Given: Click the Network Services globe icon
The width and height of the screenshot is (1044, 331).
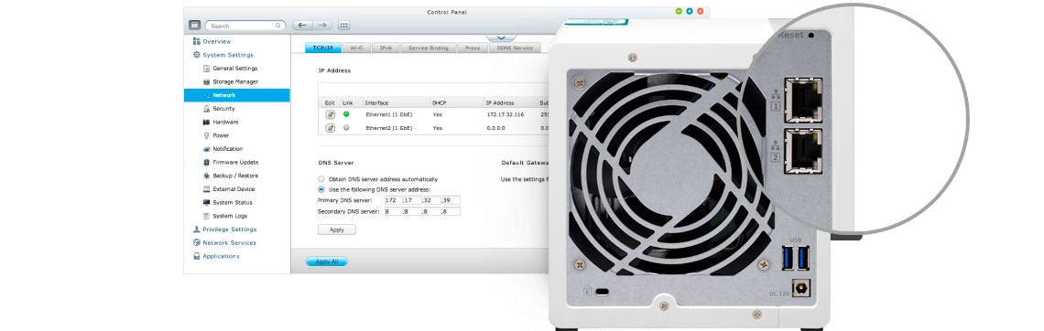Looking at the screenshot, I should tap(196, 242).
